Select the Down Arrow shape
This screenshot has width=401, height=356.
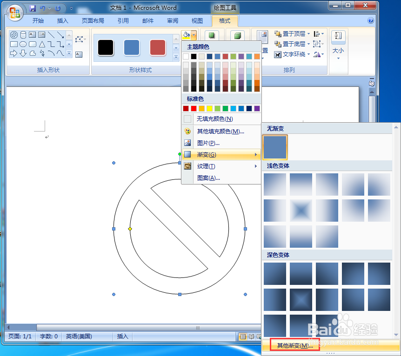click(23, 53)
